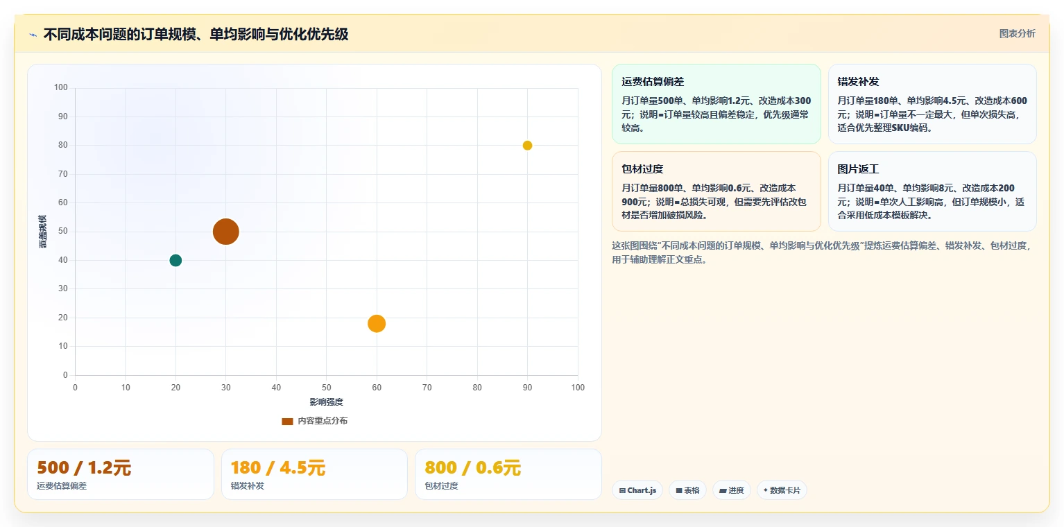Click the 数据卡片 tag chip
The width and height of the screenshot is (1064, 527).
(782, 490)
